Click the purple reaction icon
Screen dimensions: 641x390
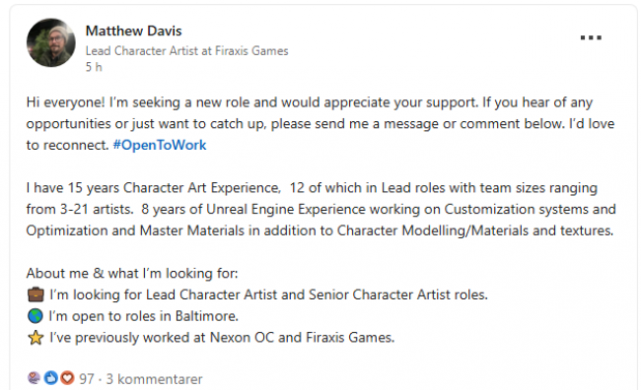coord(34,378)
